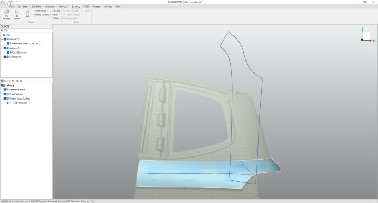Screen dimensions: 378x203
Task: Open the Analysis ribbon tab
Action: pyautogui.click(x=97, y=6)
